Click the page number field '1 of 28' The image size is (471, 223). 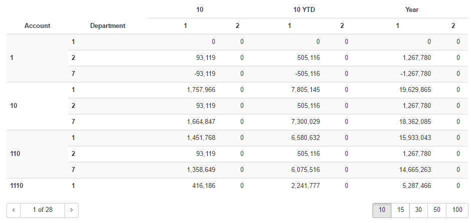43,210
